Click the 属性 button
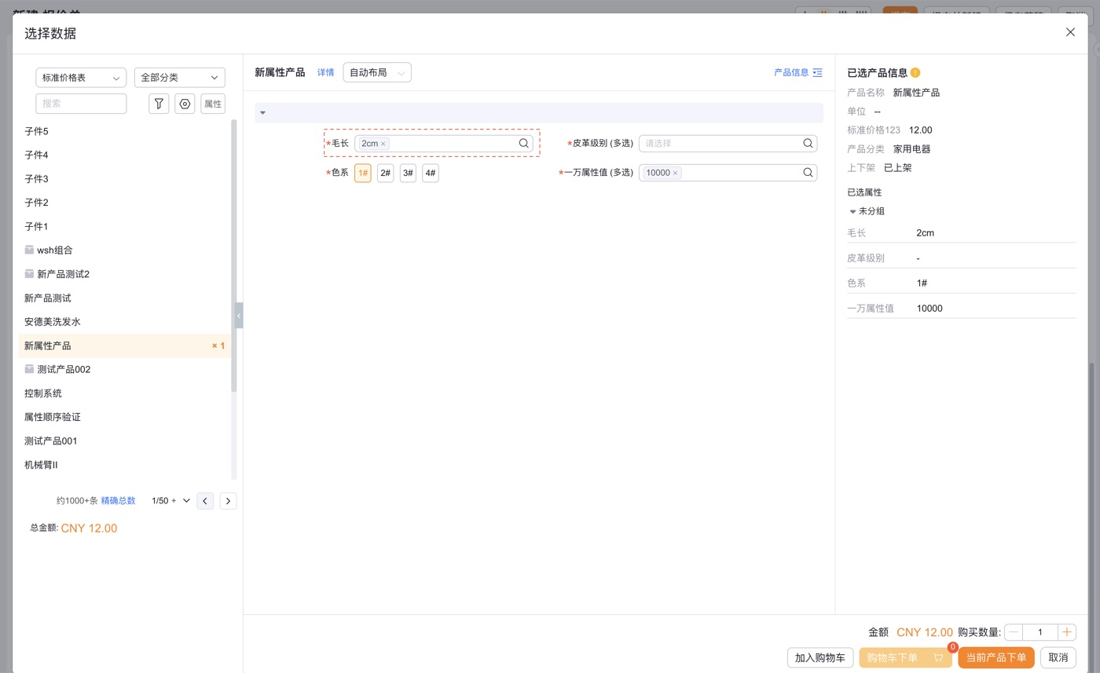1100x673 pixels. tap(213, 104)
